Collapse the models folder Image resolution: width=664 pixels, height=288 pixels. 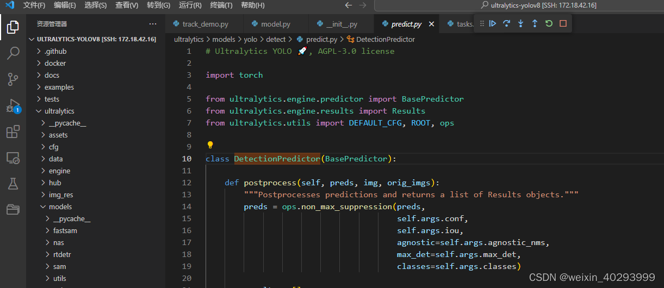click(x=95, y=206)
